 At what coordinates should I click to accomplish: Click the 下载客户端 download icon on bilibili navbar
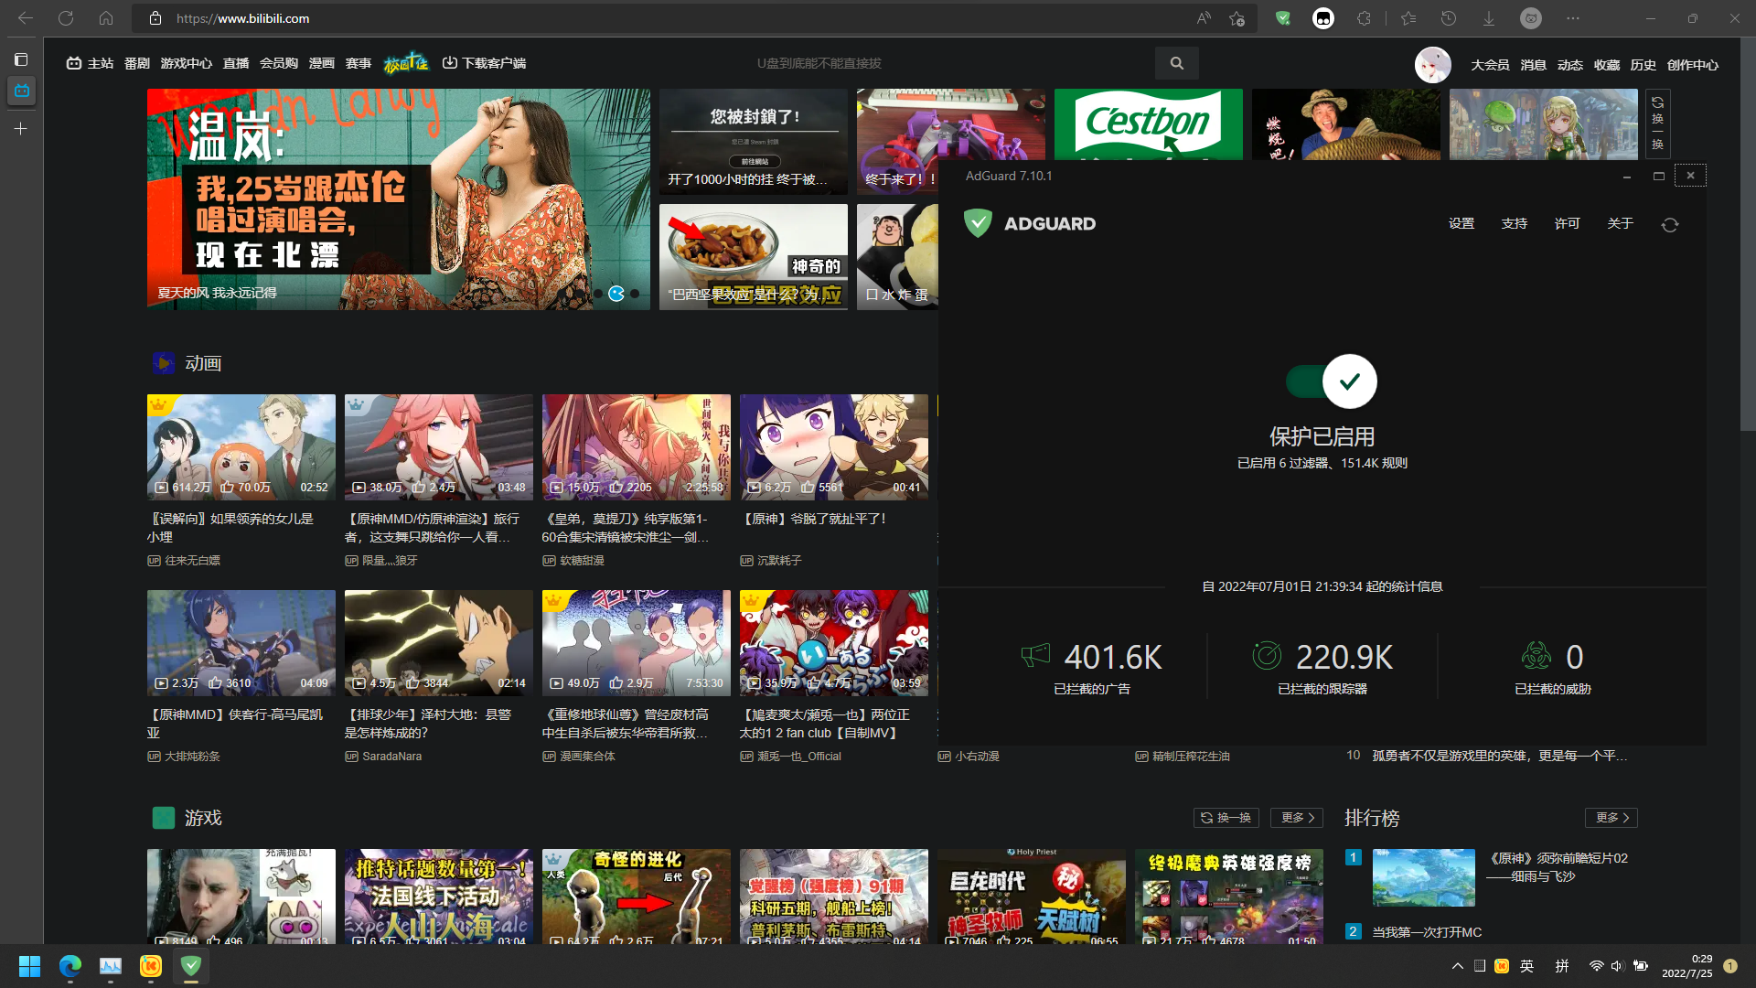[450, 62]
